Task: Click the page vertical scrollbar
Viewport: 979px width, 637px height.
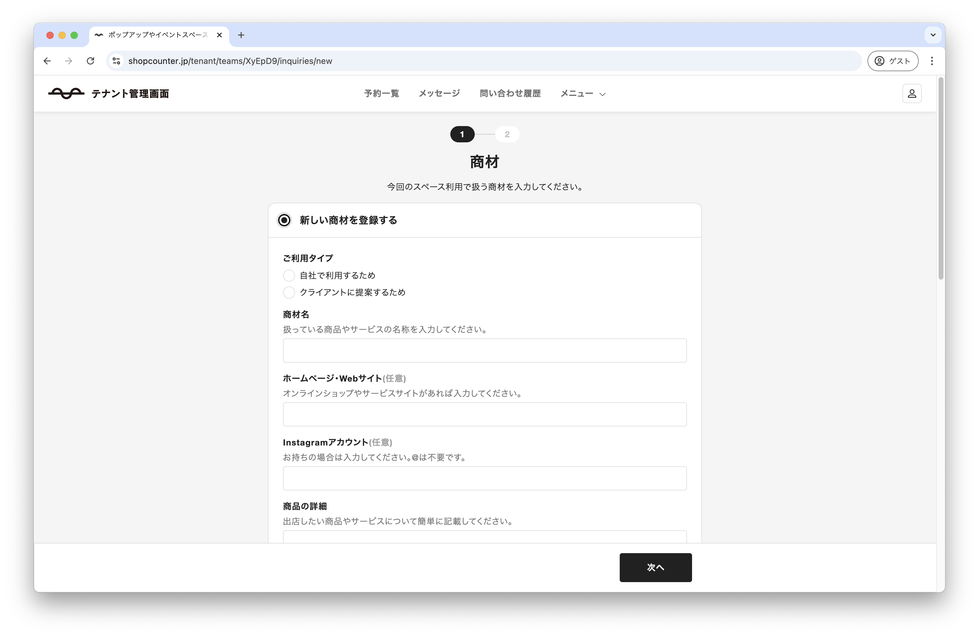Action: coord(940,179)
